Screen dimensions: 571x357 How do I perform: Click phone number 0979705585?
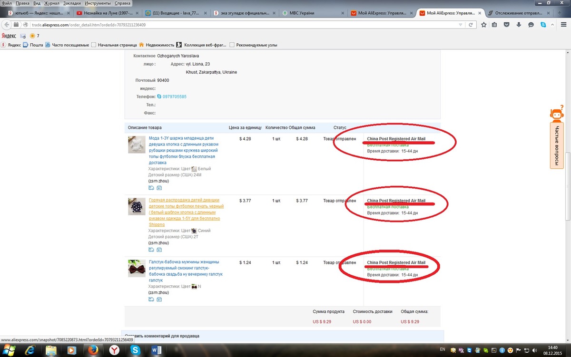click(x=175, y=97)
